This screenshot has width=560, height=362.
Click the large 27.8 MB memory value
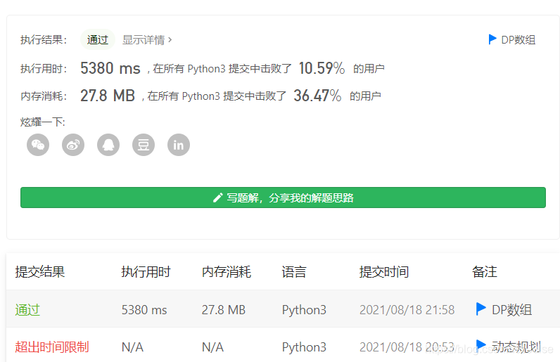tap(108, 96)
